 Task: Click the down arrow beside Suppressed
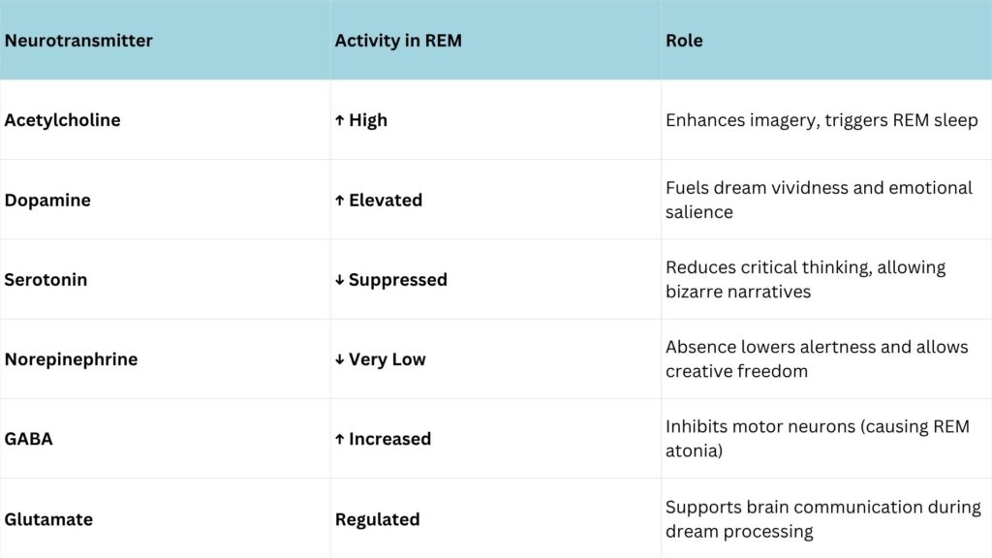[x=340, y=280]
